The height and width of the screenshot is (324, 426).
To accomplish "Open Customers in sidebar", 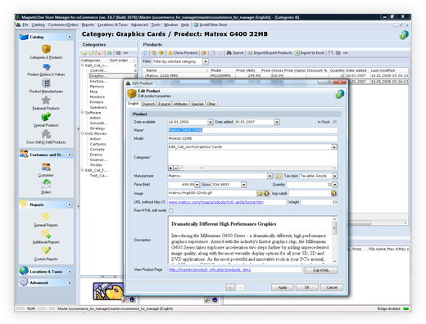I will [46, 169].
